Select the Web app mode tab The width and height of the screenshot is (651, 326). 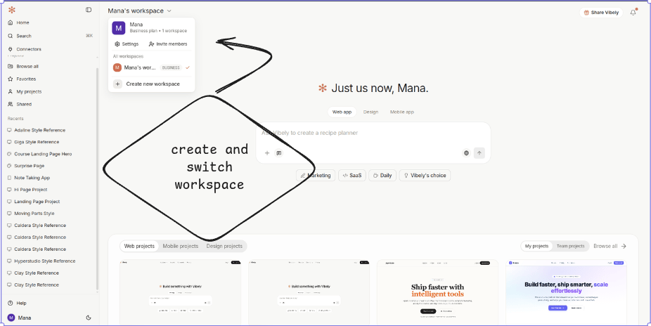pos(342,112)
